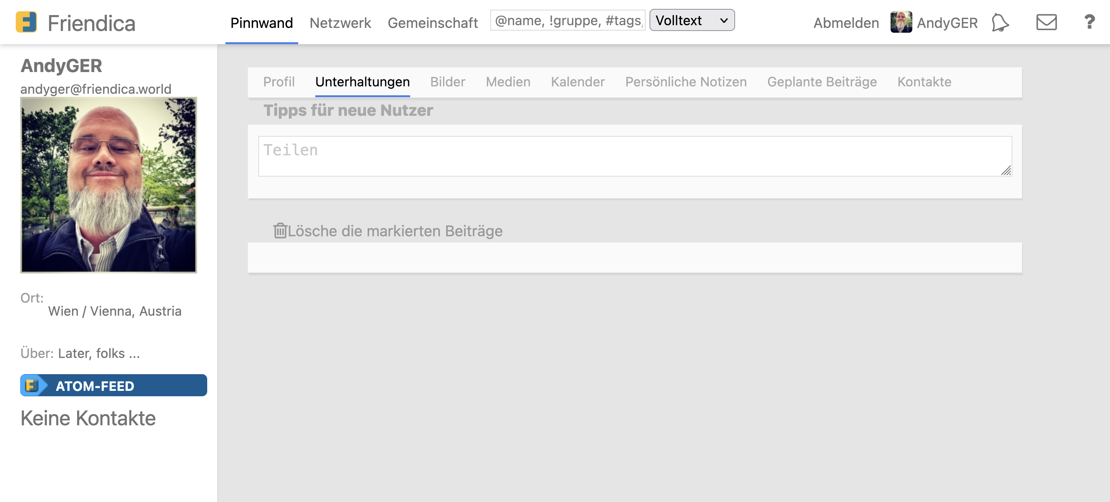Select the Pinnwand navigation item
This screenshot has height=502, width=1110.
point(261,23)
